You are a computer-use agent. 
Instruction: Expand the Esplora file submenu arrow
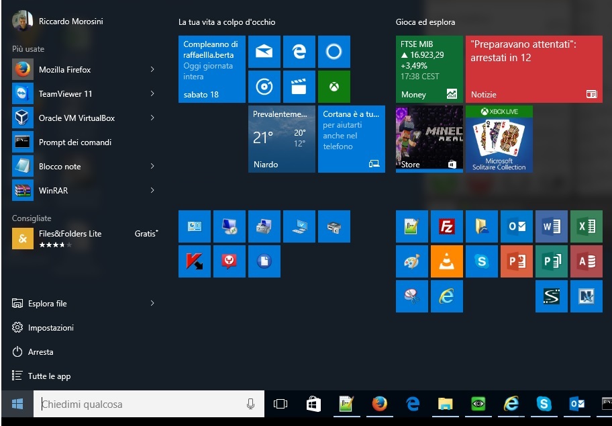click(x=152, y=303)
